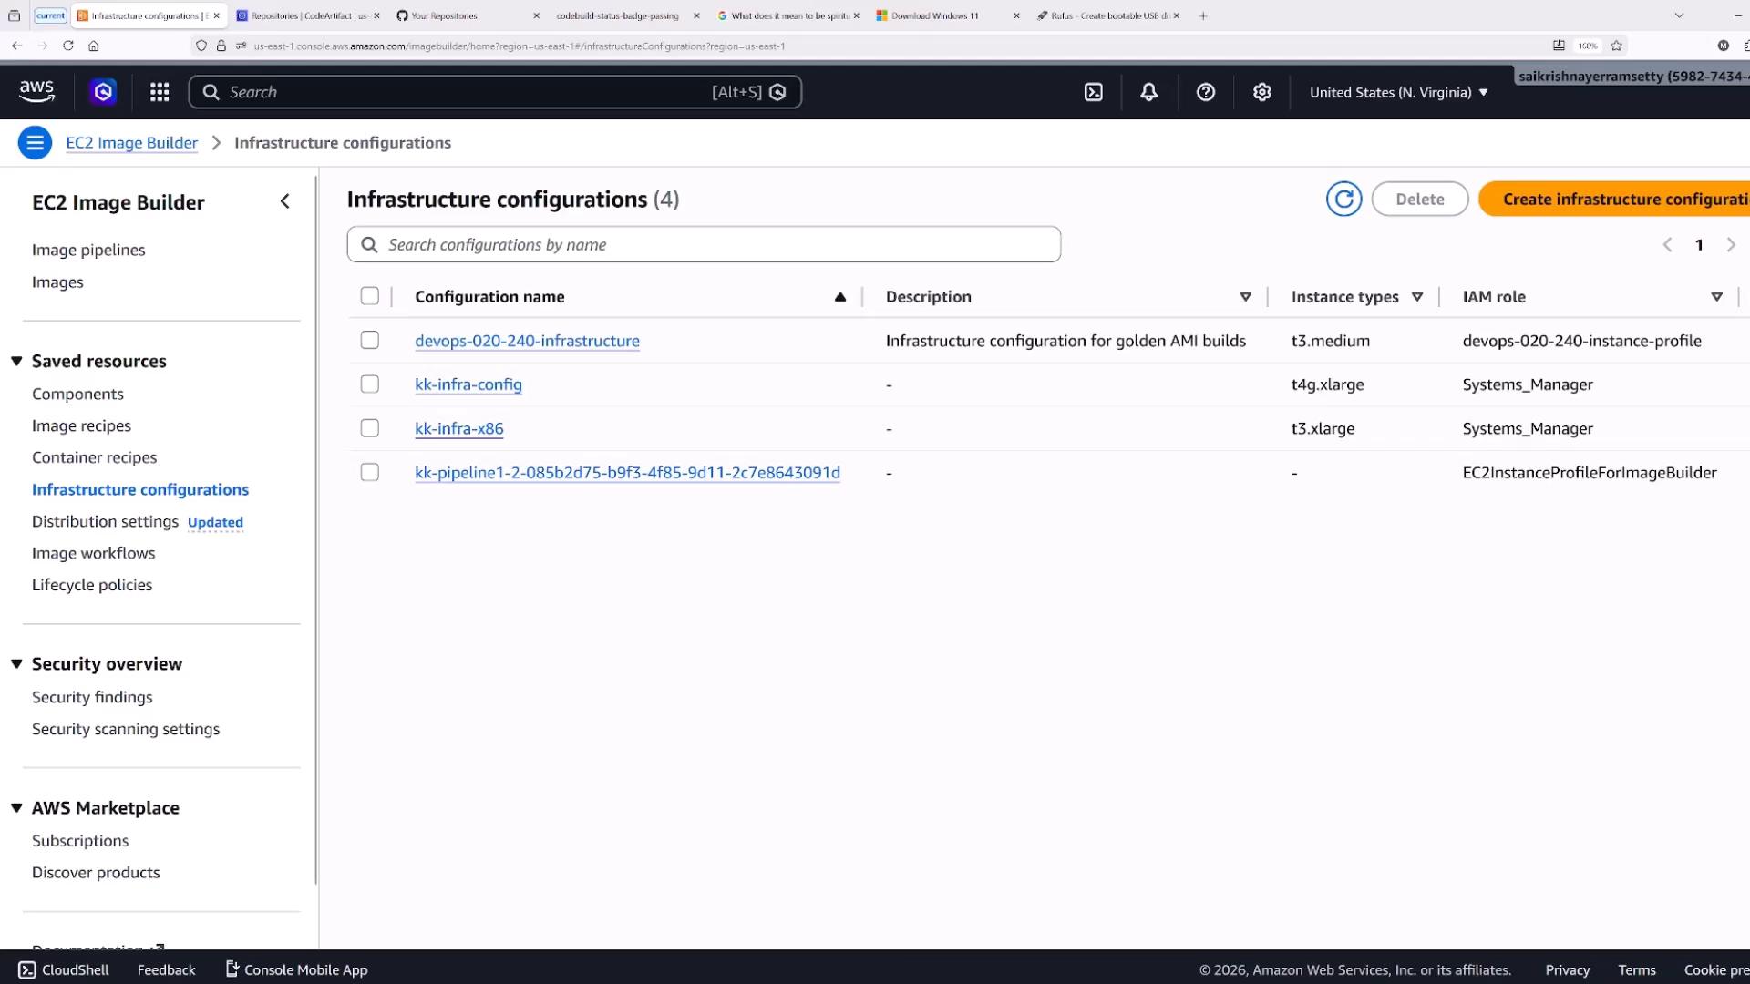Viewport: 1750px width, 984px height.
Task: Collapse the Saved resources section
Action: [16, 361]
